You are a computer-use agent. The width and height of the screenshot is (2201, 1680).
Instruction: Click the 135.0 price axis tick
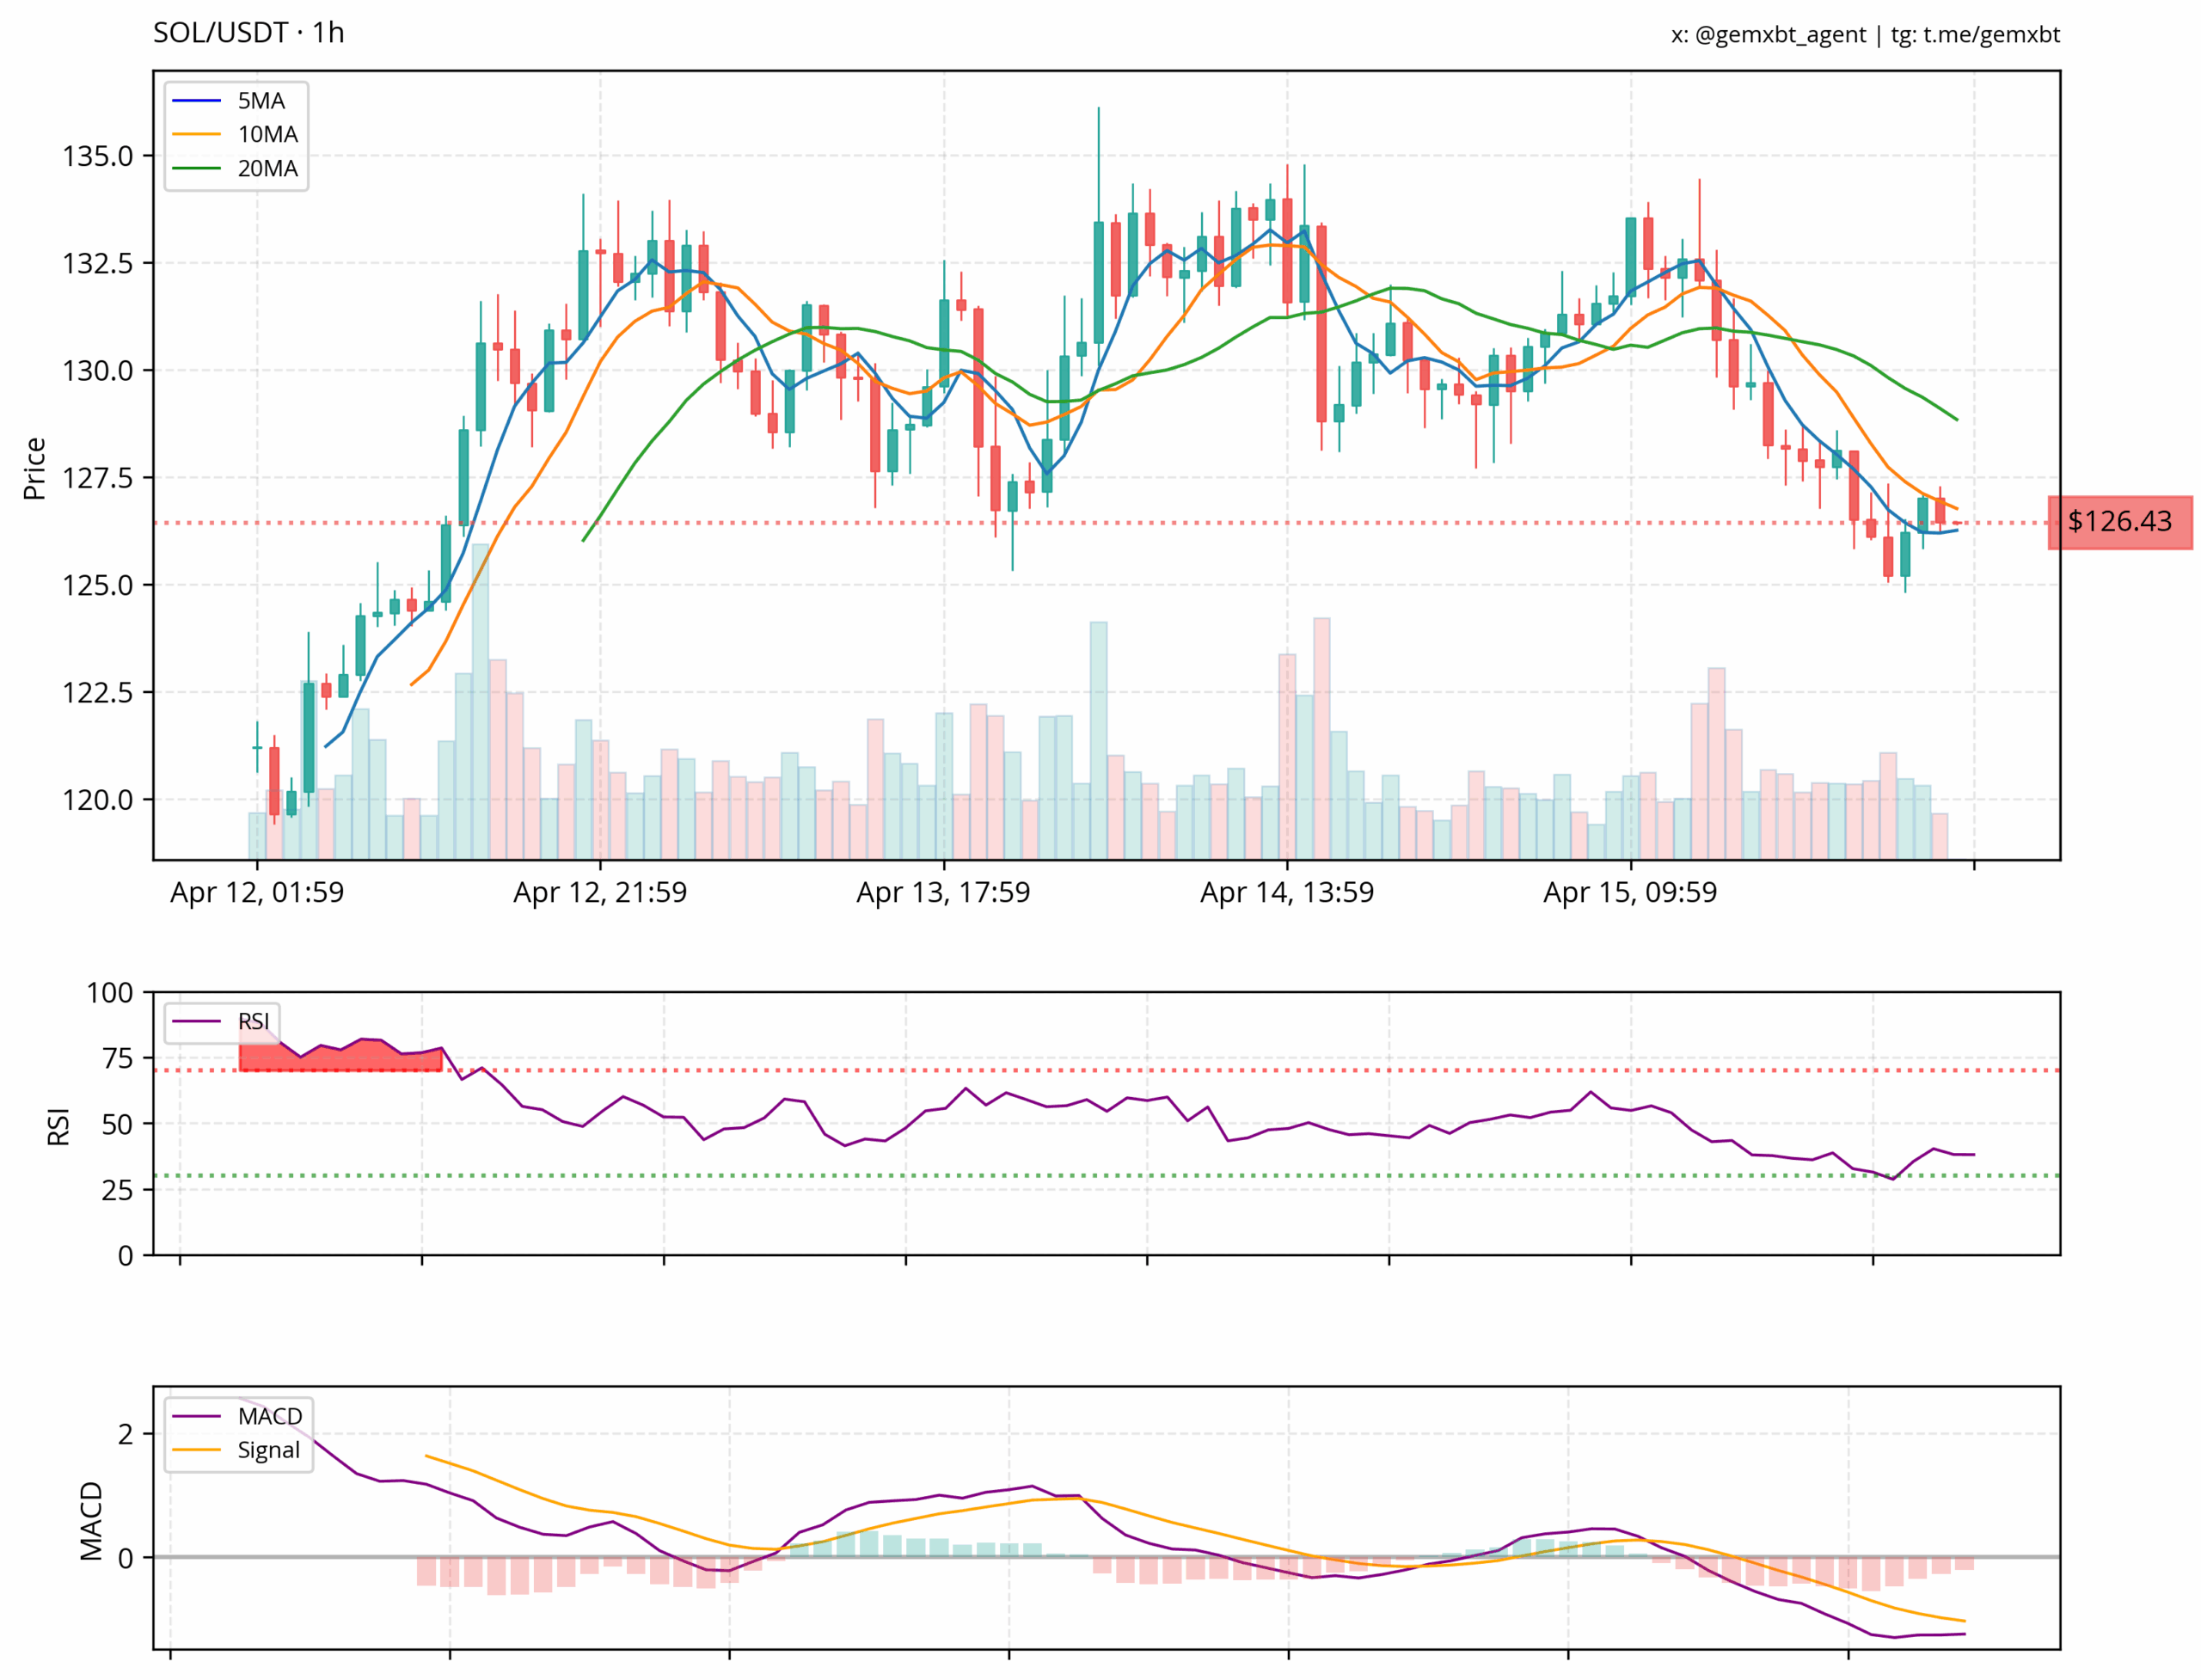point(97,156)
